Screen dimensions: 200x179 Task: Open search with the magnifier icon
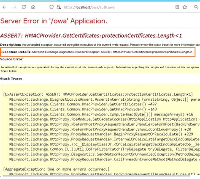click(196, 7)
